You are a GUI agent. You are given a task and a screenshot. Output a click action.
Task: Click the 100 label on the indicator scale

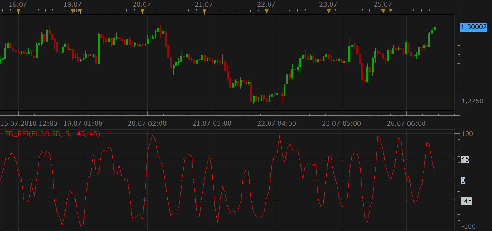pos(467,134)
